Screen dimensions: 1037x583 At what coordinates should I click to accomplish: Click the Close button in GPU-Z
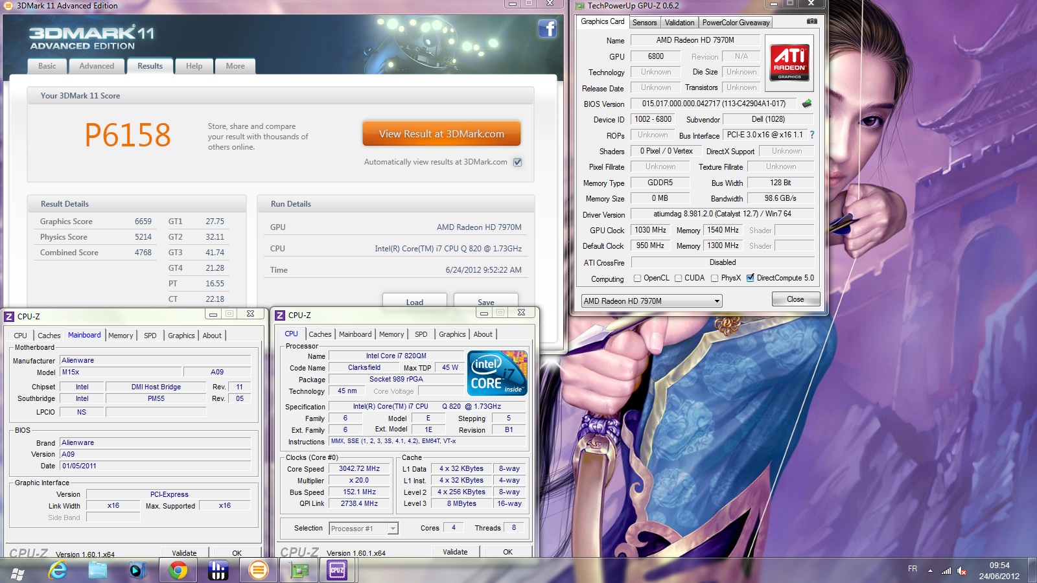[795, 299]
